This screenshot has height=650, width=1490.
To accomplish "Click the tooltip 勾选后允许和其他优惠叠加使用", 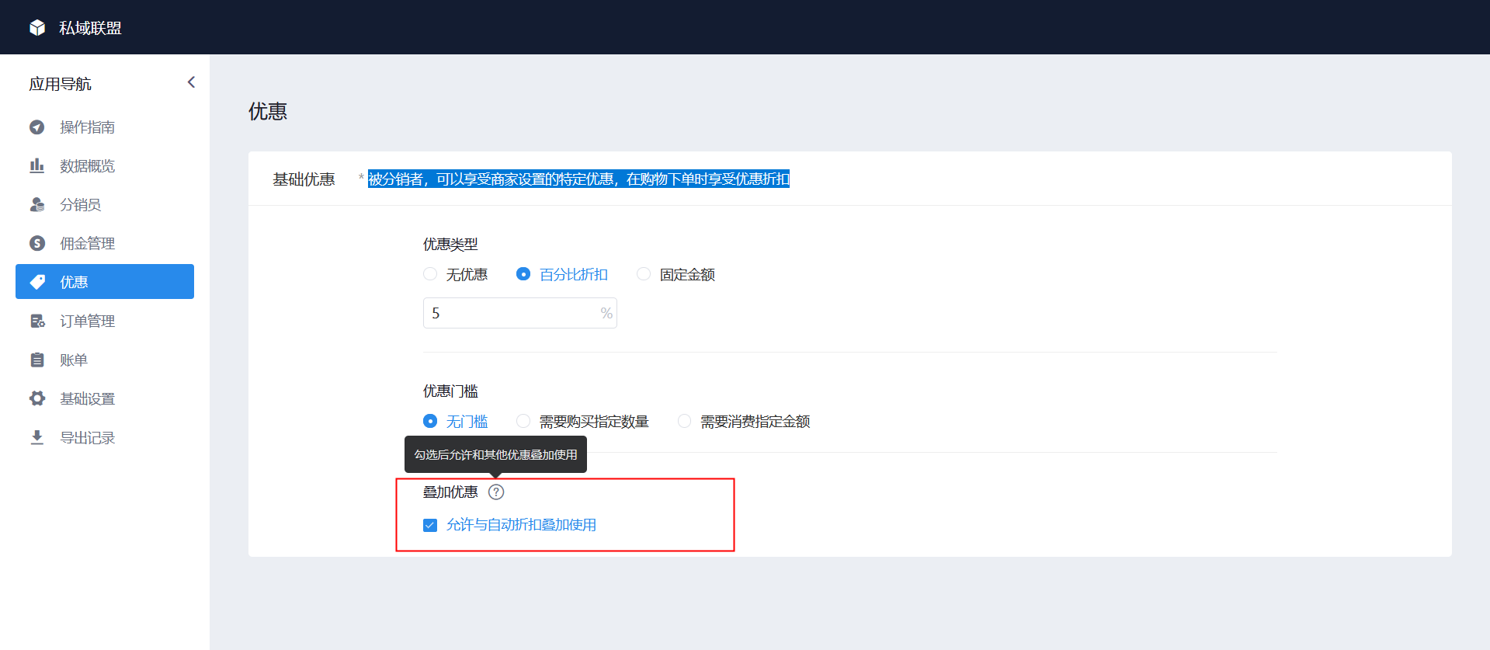I will click(495, 454).
